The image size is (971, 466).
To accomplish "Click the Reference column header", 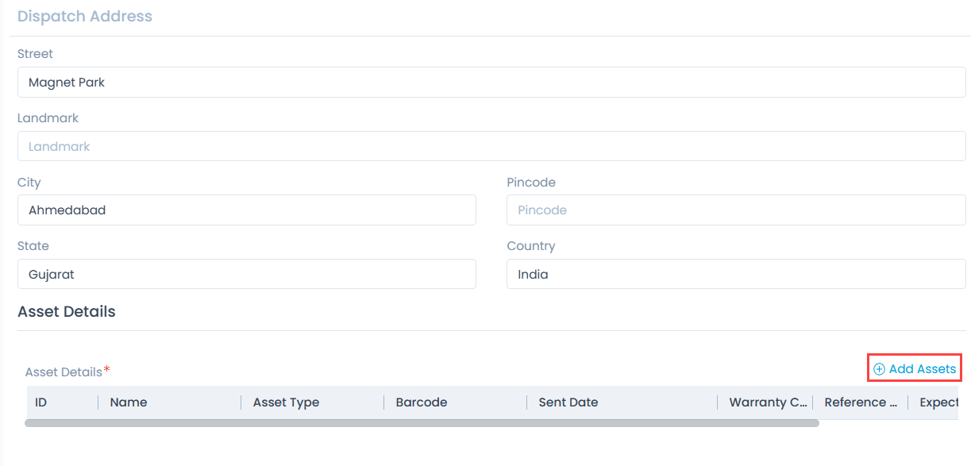I will (860, 402).
